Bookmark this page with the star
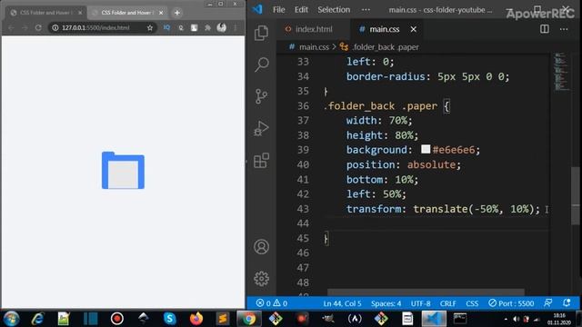 (x=150, y=28)
